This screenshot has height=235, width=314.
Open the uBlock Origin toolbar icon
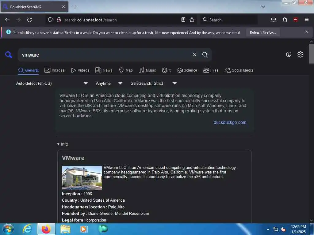point(296,20)
